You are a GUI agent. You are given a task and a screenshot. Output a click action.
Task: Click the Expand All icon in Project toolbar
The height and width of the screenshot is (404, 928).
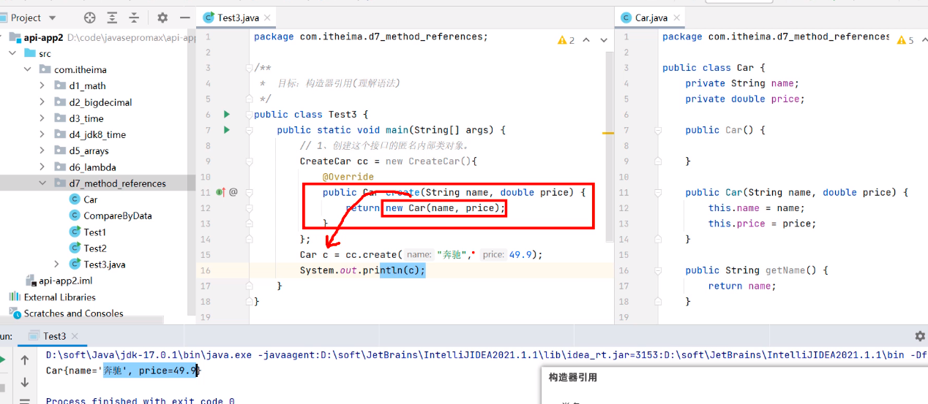[112, 18]
